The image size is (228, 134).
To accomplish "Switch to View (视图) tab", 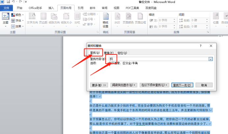I will [116, 8].
